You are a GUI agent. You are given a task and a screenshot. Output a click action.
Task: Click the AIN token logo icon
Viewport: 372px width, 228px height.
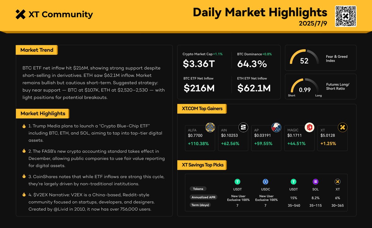tap(243, 127)
